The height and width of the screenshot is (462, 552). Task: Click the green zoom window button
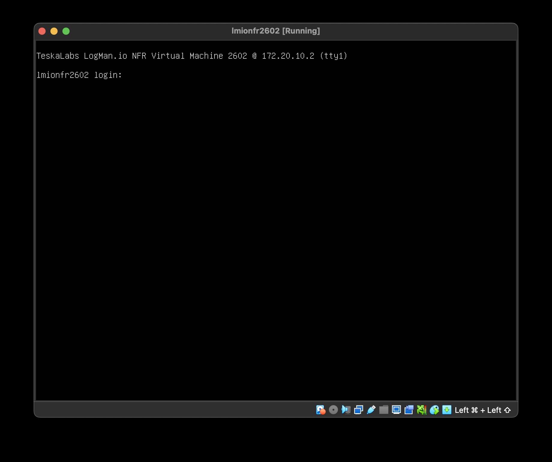66,31
